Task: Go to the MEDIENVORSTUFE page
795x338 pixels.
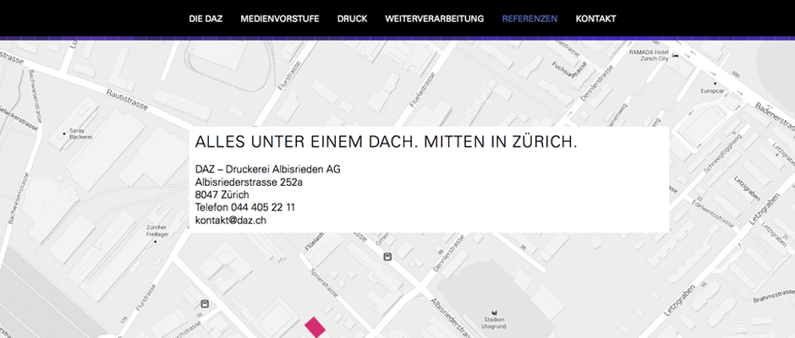Action: pyautogui.click(x=280, y=19)
